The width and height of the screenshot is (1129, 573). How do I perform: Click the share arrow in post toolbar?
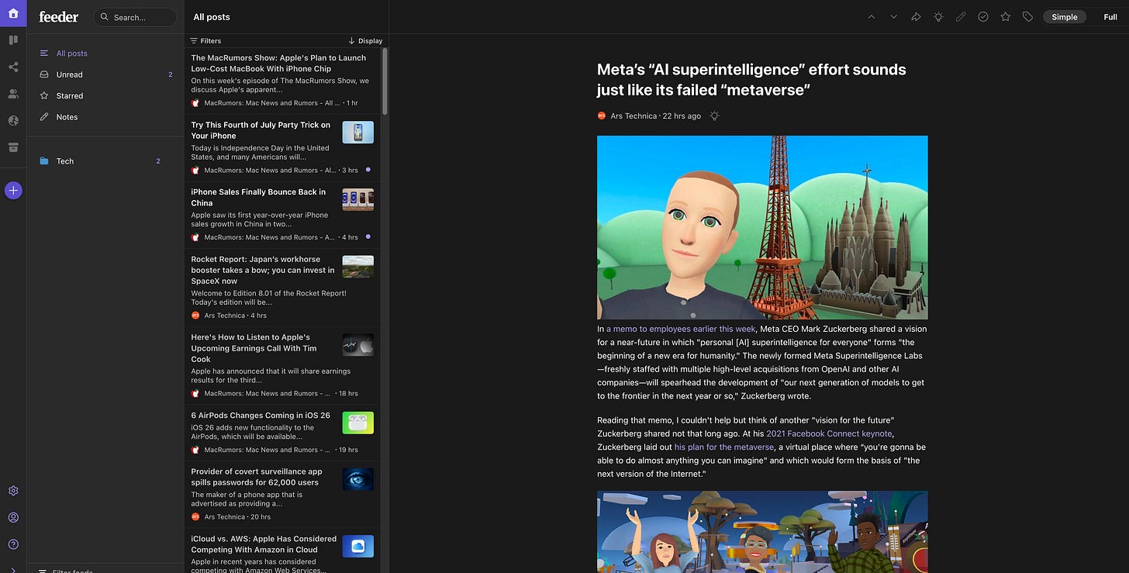[x=916, y=16]
